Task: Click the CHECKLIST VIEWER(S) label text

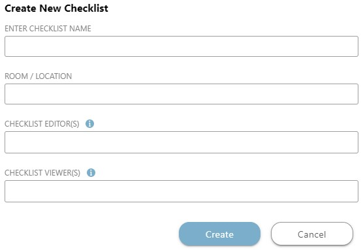Action: pos(42,173)
